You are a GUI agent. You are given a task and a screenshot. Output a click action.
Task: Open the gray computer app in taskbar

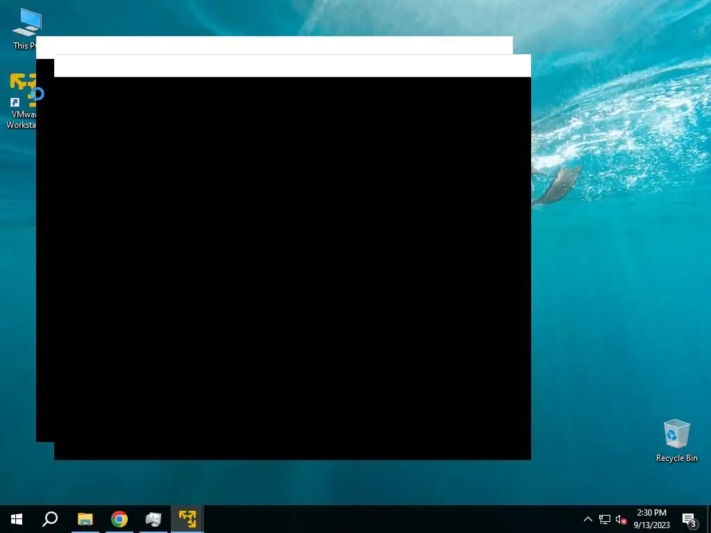pyautogui.click(x=153, y=519)
